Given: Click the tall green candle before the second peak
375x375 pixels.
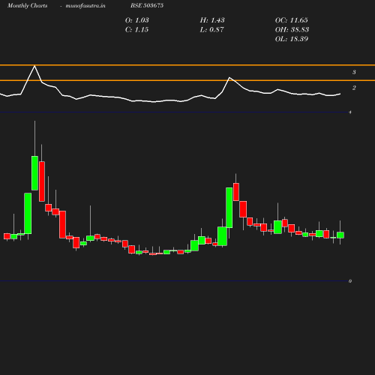Looking at the screenshot, I should (x=229, y=208).
